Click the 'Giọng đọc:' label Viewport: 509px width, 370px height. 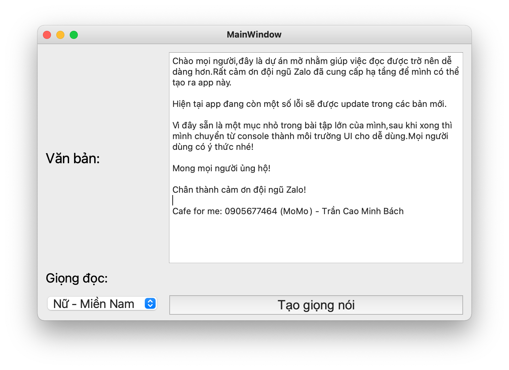77,279
